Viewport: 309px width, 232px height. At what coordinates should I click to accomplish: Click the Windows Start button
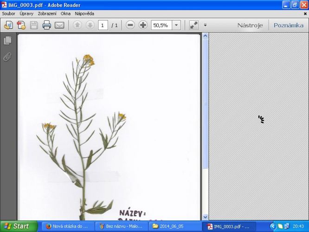coord(19,226)
